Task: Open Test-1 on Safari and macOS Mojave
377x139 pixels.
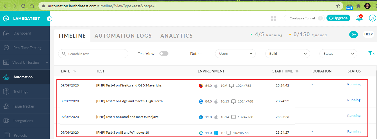Action: (x=127, y=117)
